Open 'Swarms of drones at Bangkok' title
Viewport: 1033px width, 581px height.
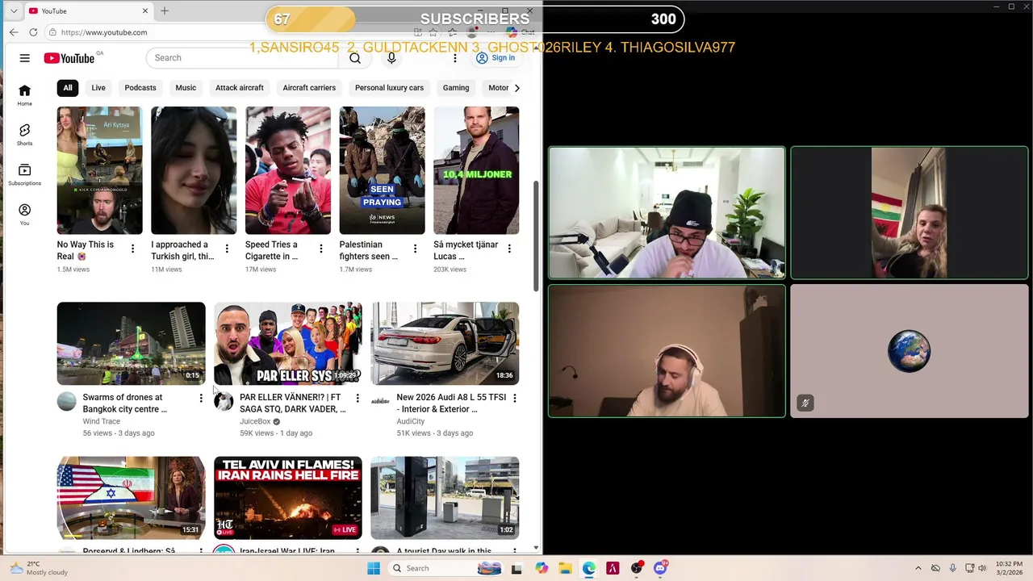[x=125, y=403]
